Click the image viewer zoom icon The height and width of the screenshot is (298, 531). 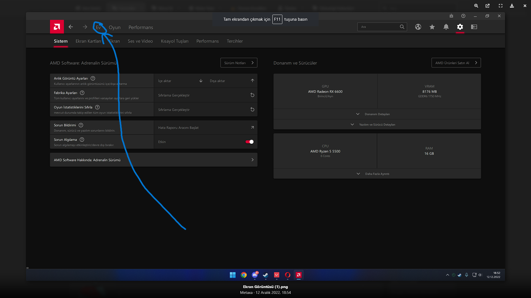(x=476, y=6)
